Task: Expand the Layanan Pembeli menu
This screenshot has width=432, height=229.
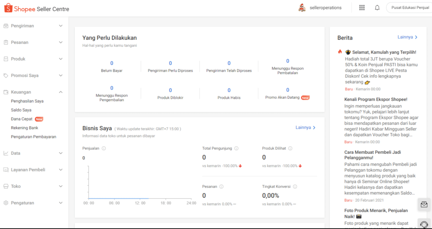Action: (x=33, y=170)
